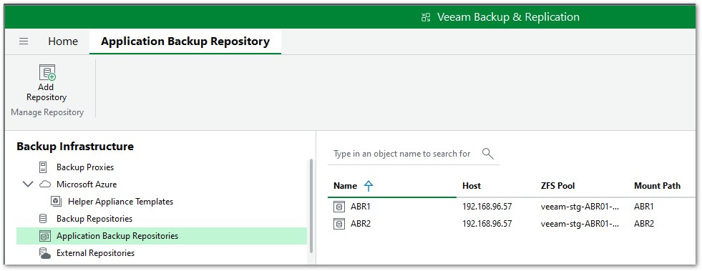This screenshot has height=271, width=702.
Task: Click the host IP in the ABR1 row
Action: [487, 207]
